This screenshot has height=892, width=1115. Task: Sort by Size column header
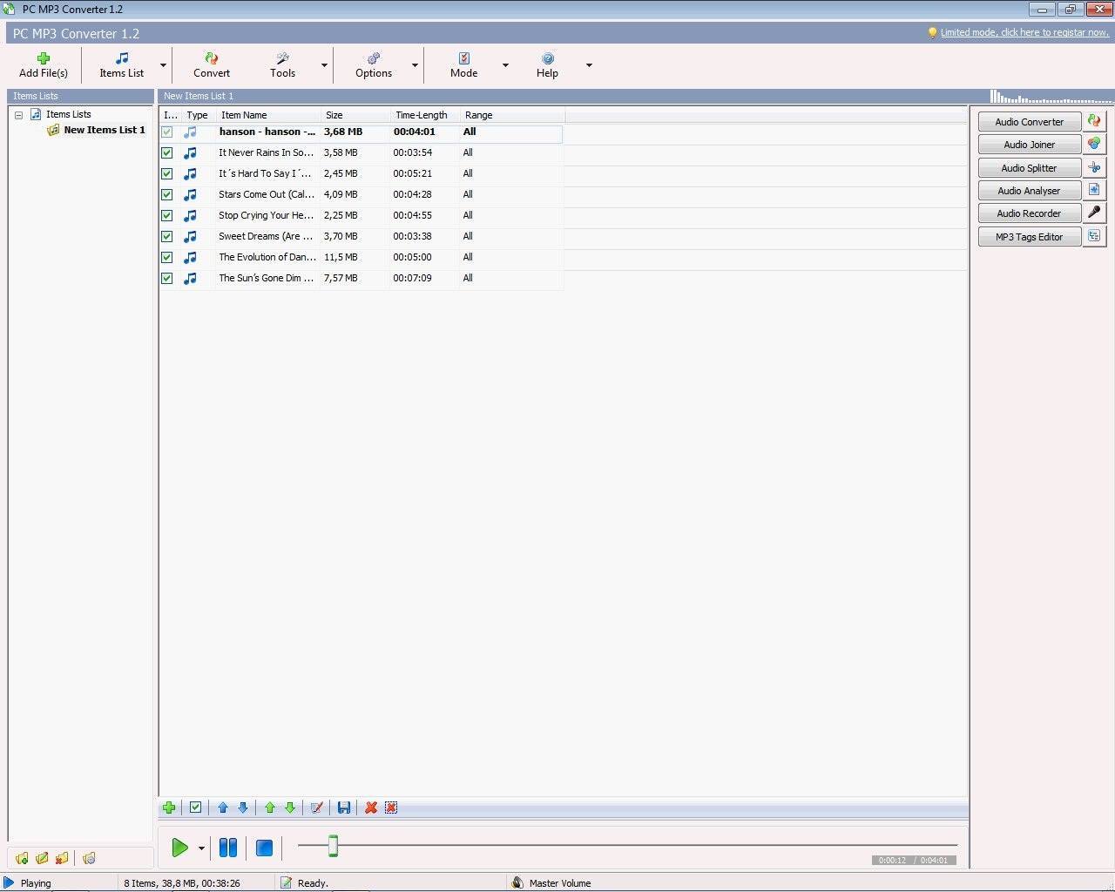coord(355,115)
